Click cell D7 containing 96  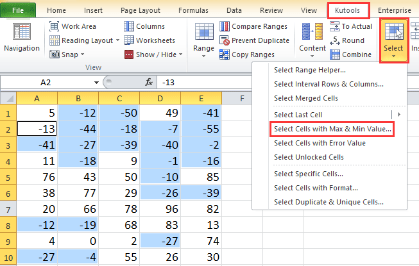coord(160,209)
